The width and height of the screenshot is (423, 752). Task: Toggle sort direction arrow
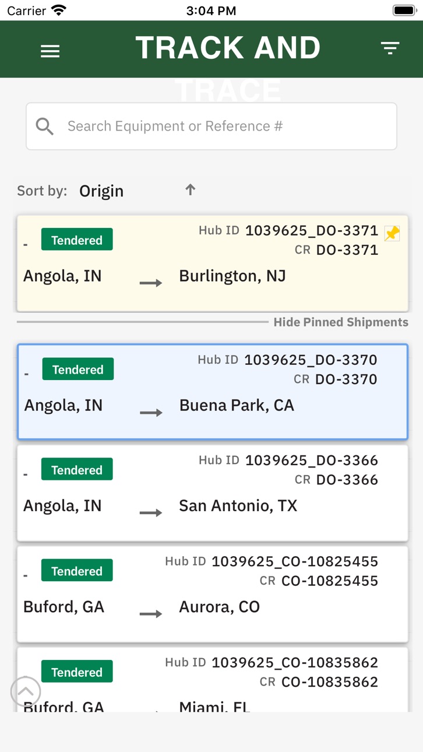(190, 189)
